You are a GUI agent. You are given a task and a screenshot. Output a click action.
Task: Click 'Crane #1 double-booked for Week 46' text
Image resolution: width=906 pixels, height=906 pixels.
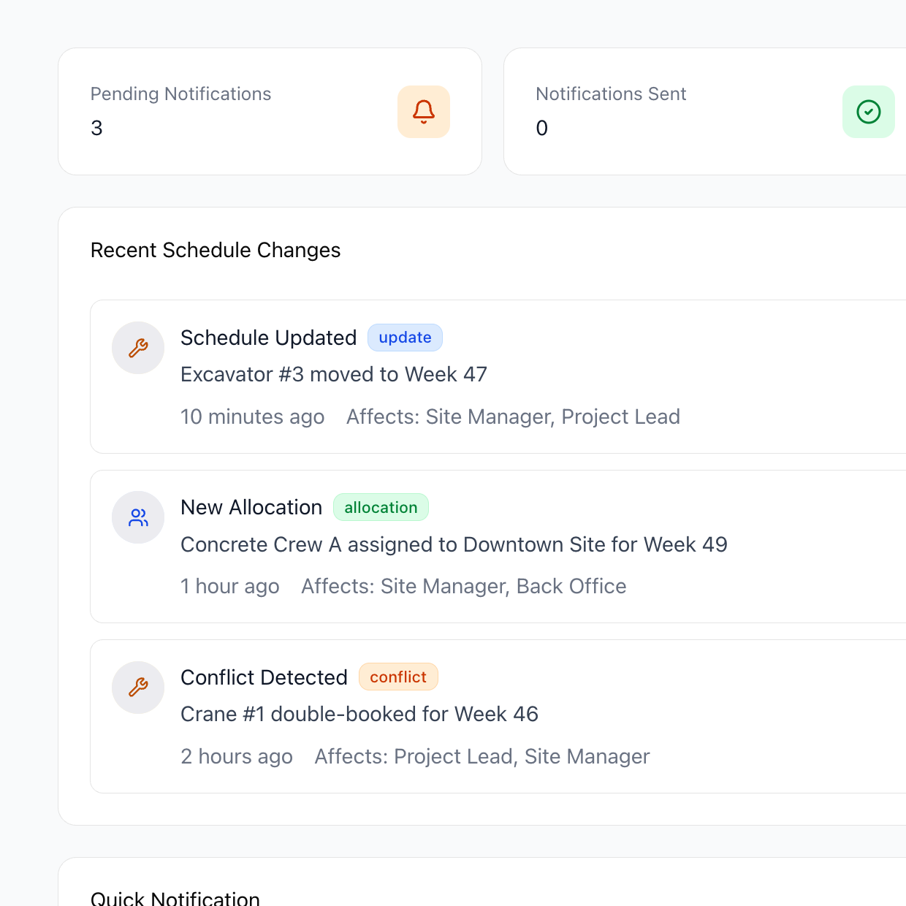[359, 714]
